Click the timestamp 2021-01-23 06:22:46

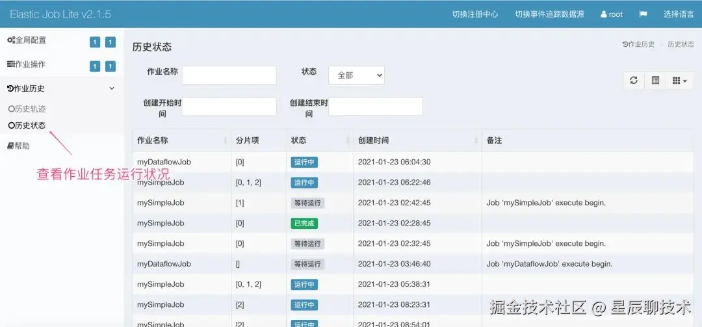pos(395,183)
